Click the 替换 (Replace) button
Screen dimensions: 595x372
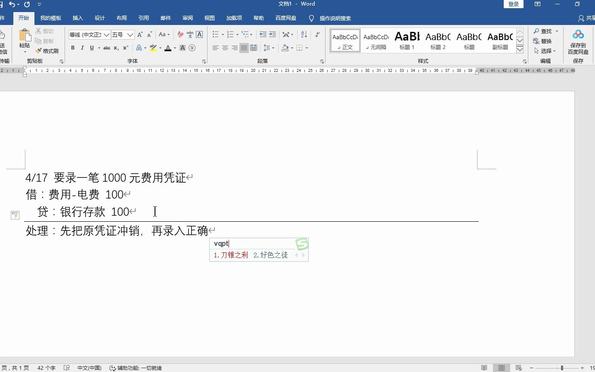[x=542, y=41]
